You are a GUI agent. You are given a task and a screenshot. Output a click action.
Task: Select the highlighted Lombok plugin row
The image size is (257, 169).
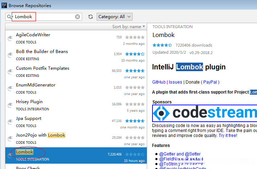coord(76,155)
